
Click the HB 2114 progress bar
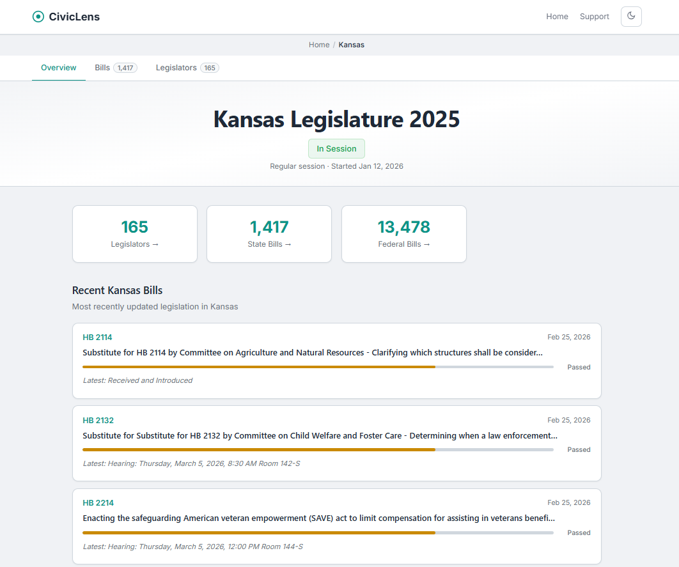pyautogui.click(x=318, y=367)
